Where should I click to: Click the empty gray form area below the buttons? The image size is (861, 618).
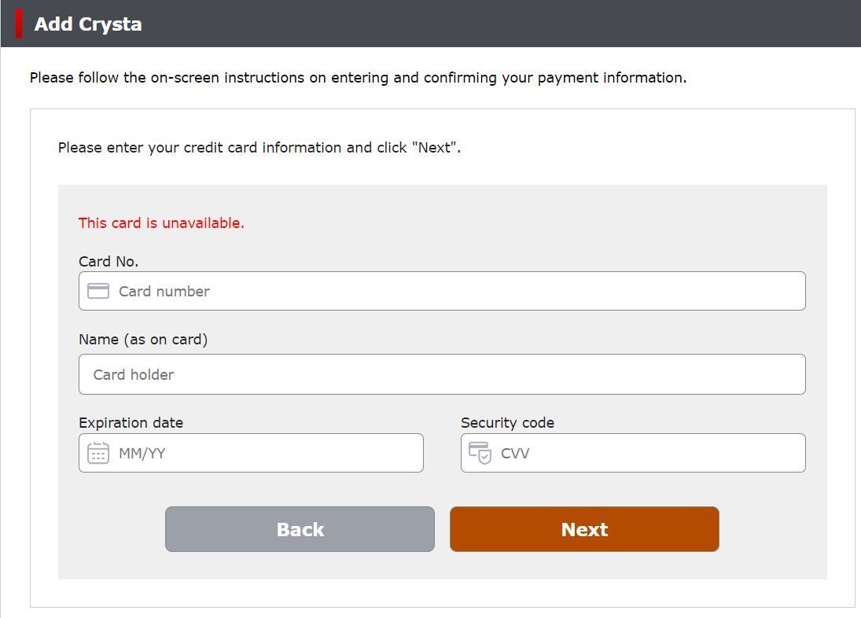tap(442, 566)
